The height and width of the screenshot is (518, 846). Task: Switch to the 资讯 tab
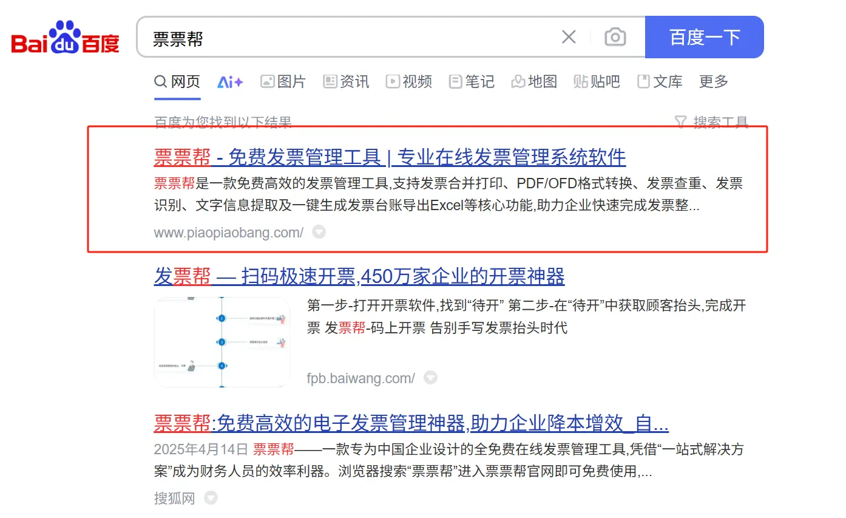click(x=346, y=82)
